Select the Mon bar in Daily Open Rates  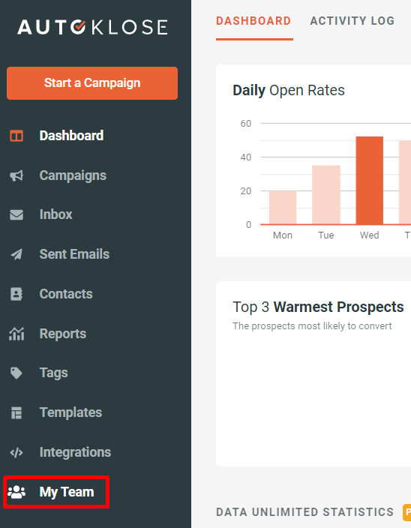click(x=283, y=208)
